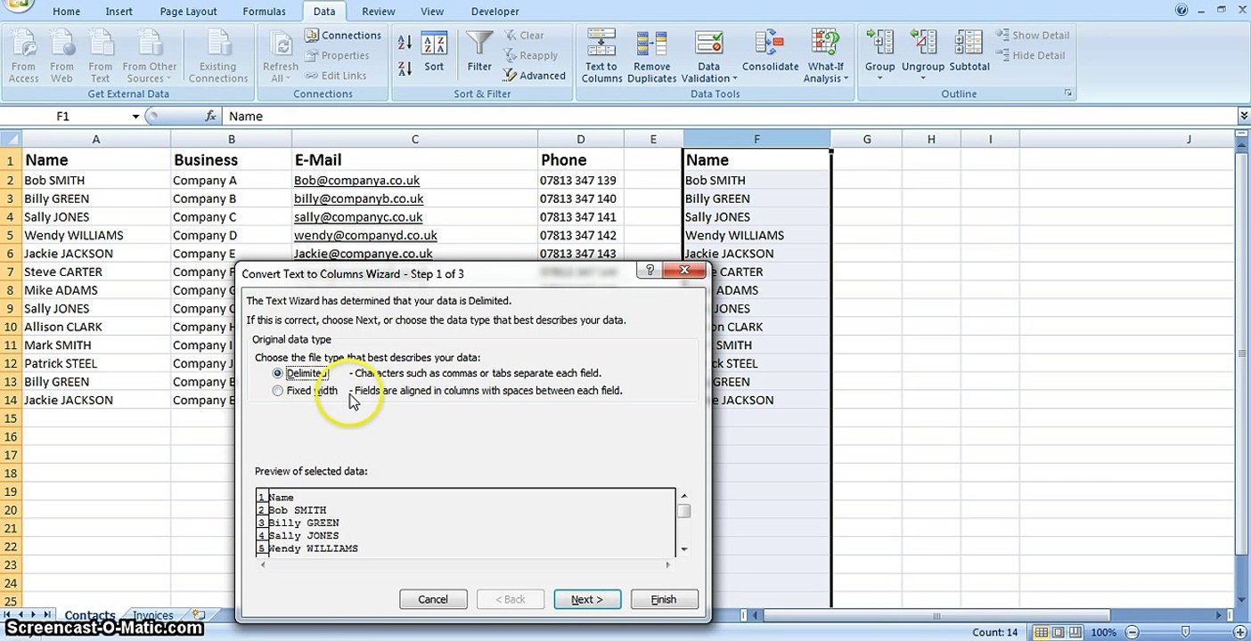Expand the What-If Analysis menu
The height and width of the screenshot is (641, 1251).
[x=826, y=73]
